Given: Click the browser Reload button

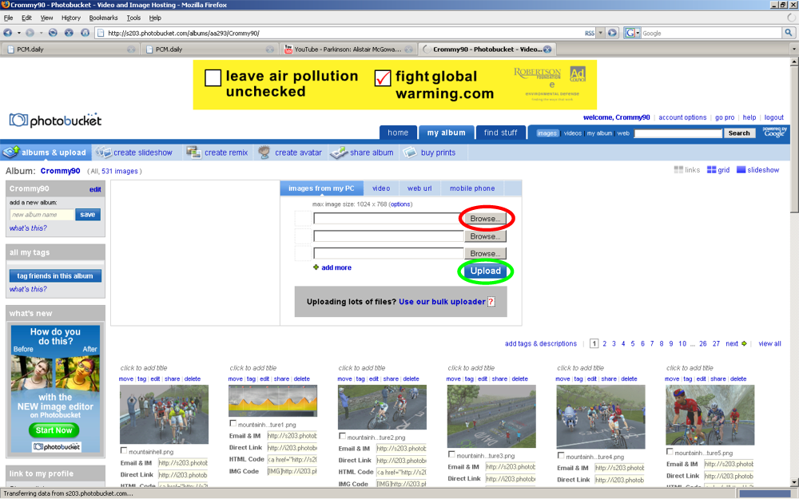Looking at the screenshot, I should coord(53,33).
